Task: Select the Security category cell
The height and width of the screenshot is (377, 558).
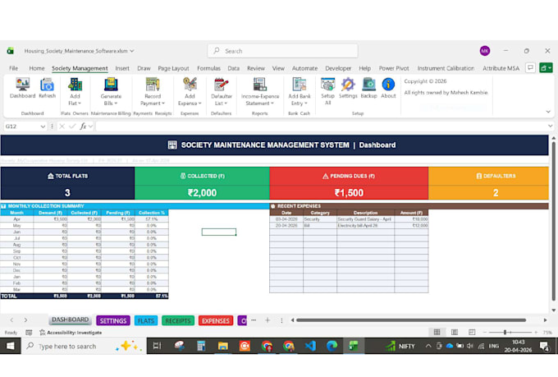Action: (320, 219)
